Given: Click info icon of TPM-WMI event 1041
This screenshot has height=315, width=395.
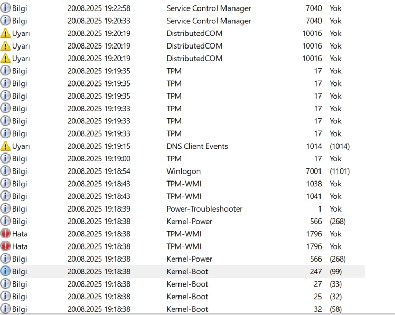Looking at the screenshot, I should pos(5,196).
